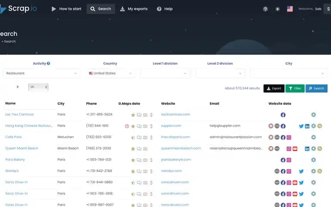Click Metuchen city cell
The width and height of the screenshot is (331, 207).
tap(66, 137)
